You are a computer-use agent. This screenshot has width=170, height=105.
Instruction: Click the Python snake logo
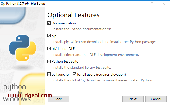pyautogui.click(x=22, y=48)
